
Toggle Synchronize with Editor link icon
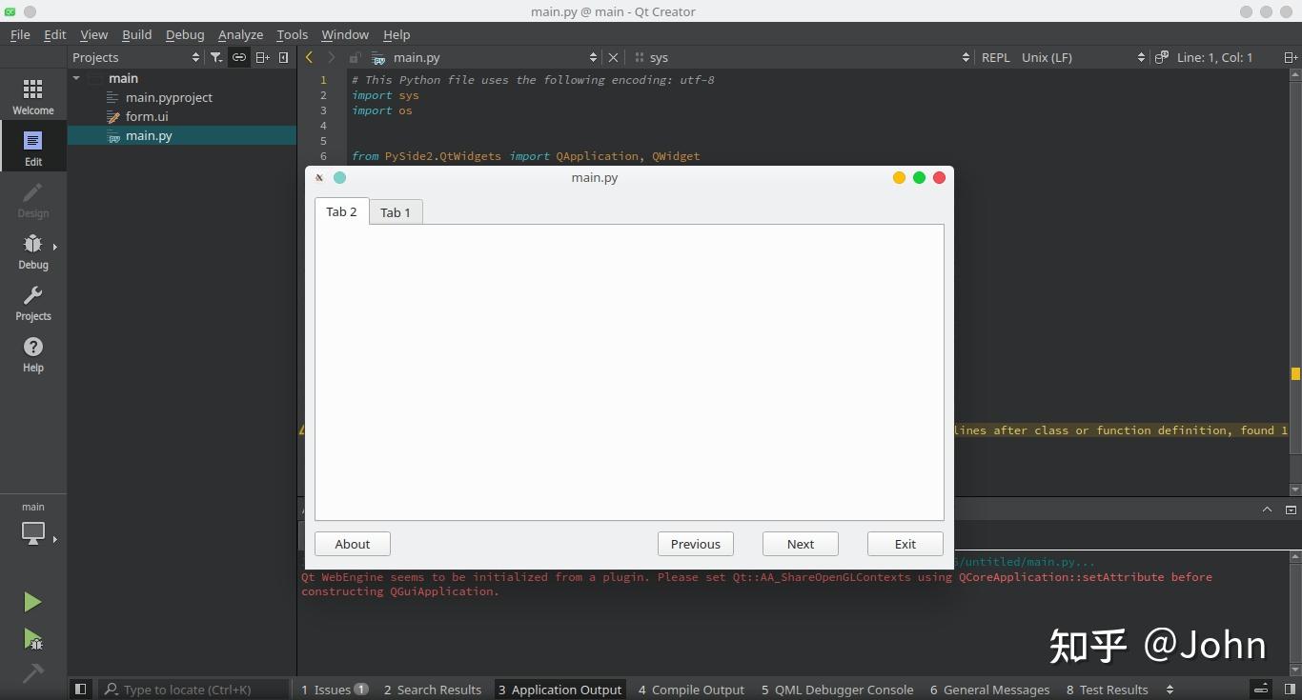point(238,57)
